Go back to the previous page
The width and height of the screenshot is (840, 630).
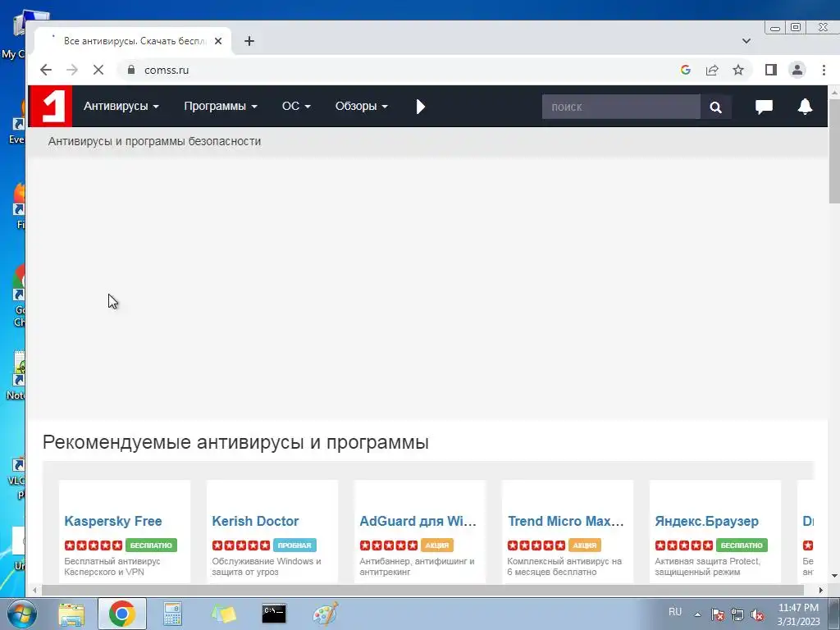click(x=46, y=70)
